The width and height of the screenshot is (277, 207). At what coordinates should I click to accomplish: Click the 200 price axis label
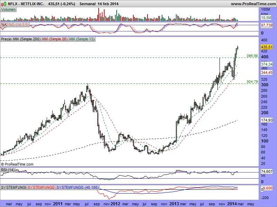pyautogui.click(x=265, y=113)
